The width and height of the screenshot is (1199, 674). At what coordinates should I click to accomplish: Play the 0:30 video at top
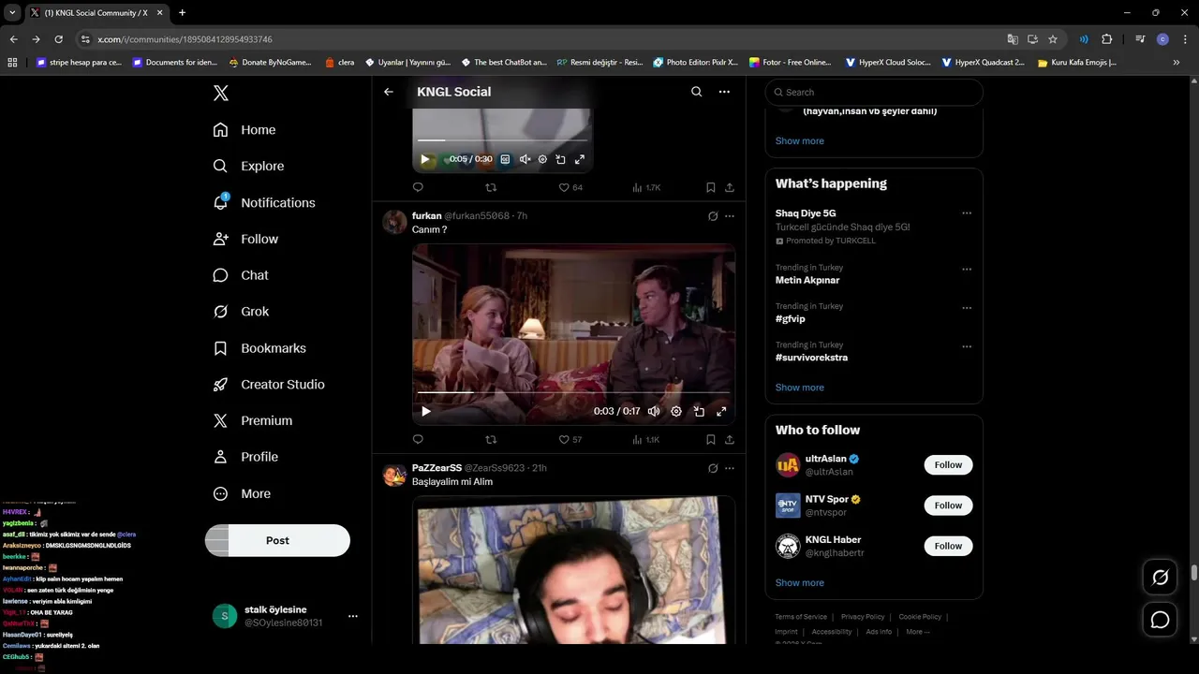425,159
